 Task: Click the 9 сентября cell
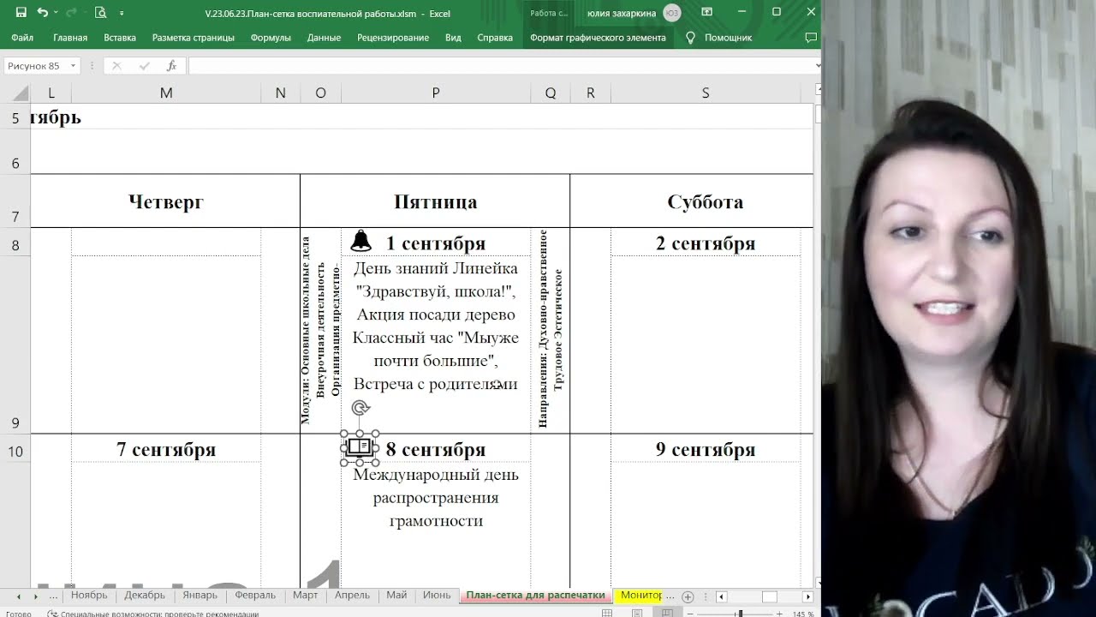pyautogui.click(x=706, y=450)
